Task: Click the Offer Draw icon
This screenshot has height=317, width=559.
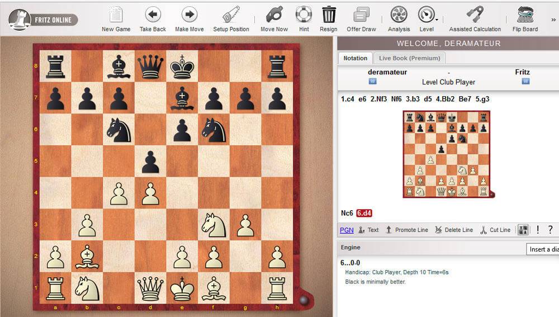Action: tap(361, 15)
